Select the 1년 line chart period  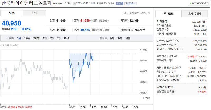coord(45,38)
